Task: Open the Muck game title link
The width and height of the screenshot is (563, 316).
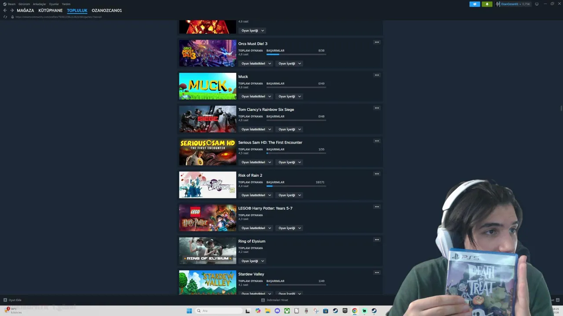Action: (x=243, y=77)
